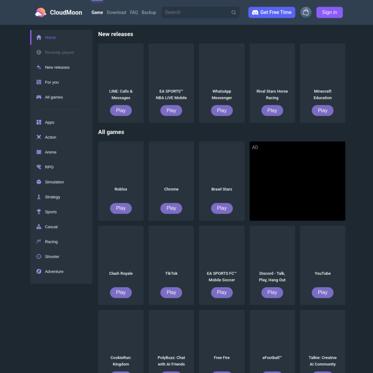Click the Play button under Chrome

(171, 208)
